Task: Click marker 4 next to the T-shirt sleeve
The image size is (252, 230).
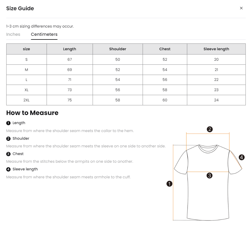Action: 241,157
